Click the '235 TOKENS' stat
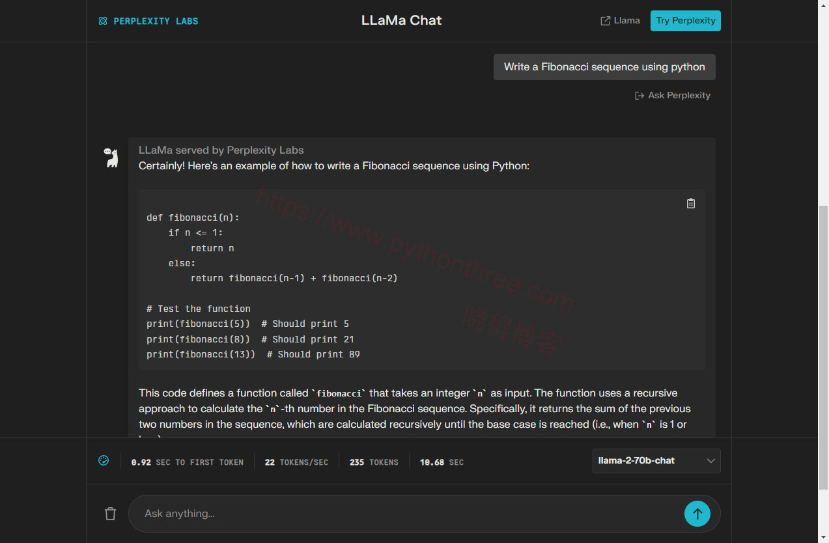829x543 pixels. pyautogui.click(x=374, y=462)
